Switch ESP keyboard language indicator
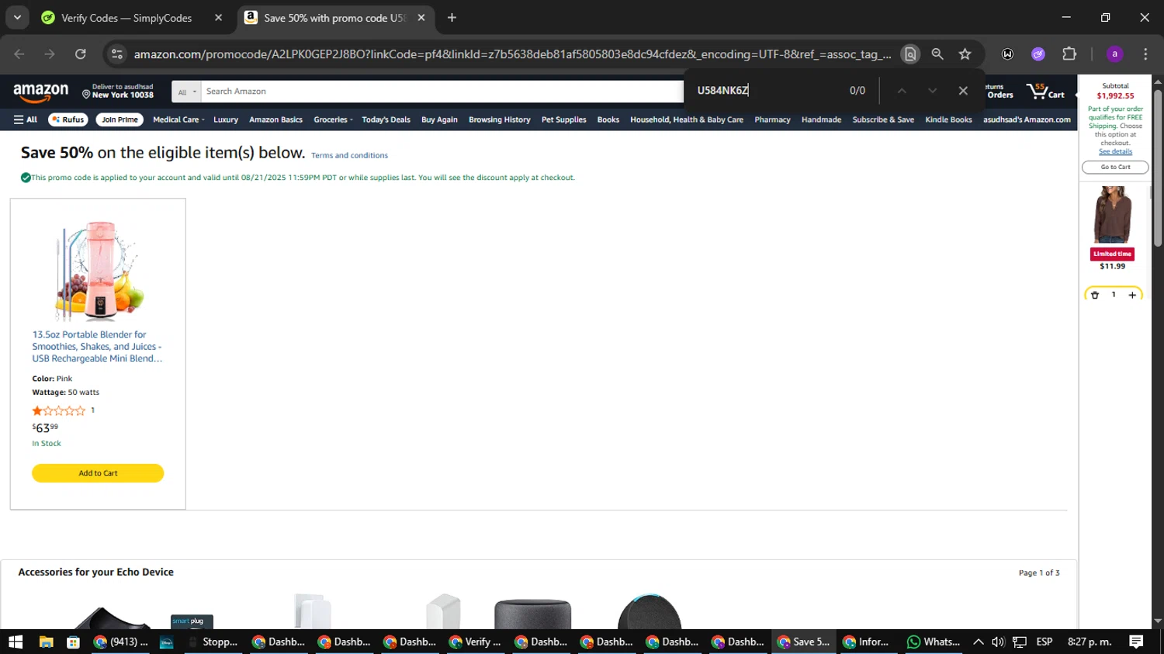The width and height of the screenshot is (1164, 654). click(x=1044, y=642)
